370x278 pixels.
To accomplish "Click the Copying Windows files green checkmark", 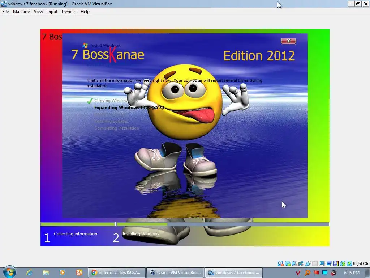I will click(x=90, y=101).
